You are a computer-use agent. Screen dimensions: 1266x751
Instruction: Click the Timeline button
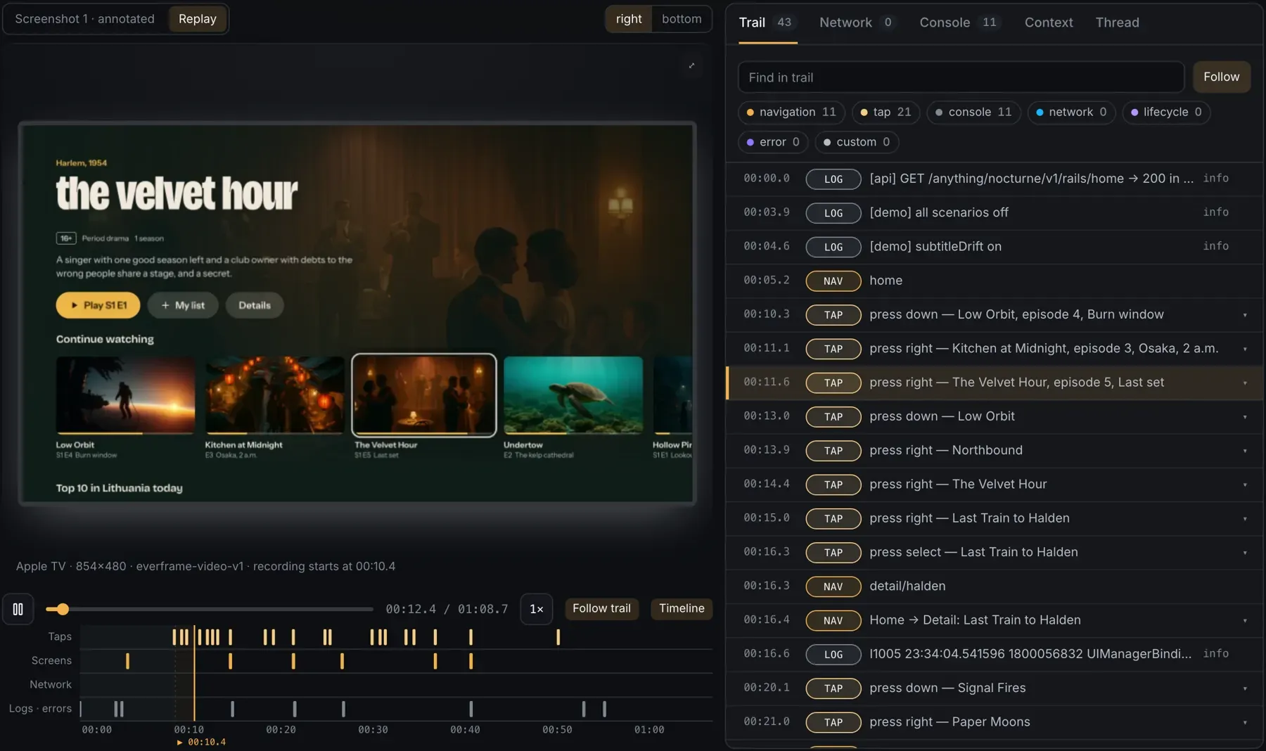point(682,608)
